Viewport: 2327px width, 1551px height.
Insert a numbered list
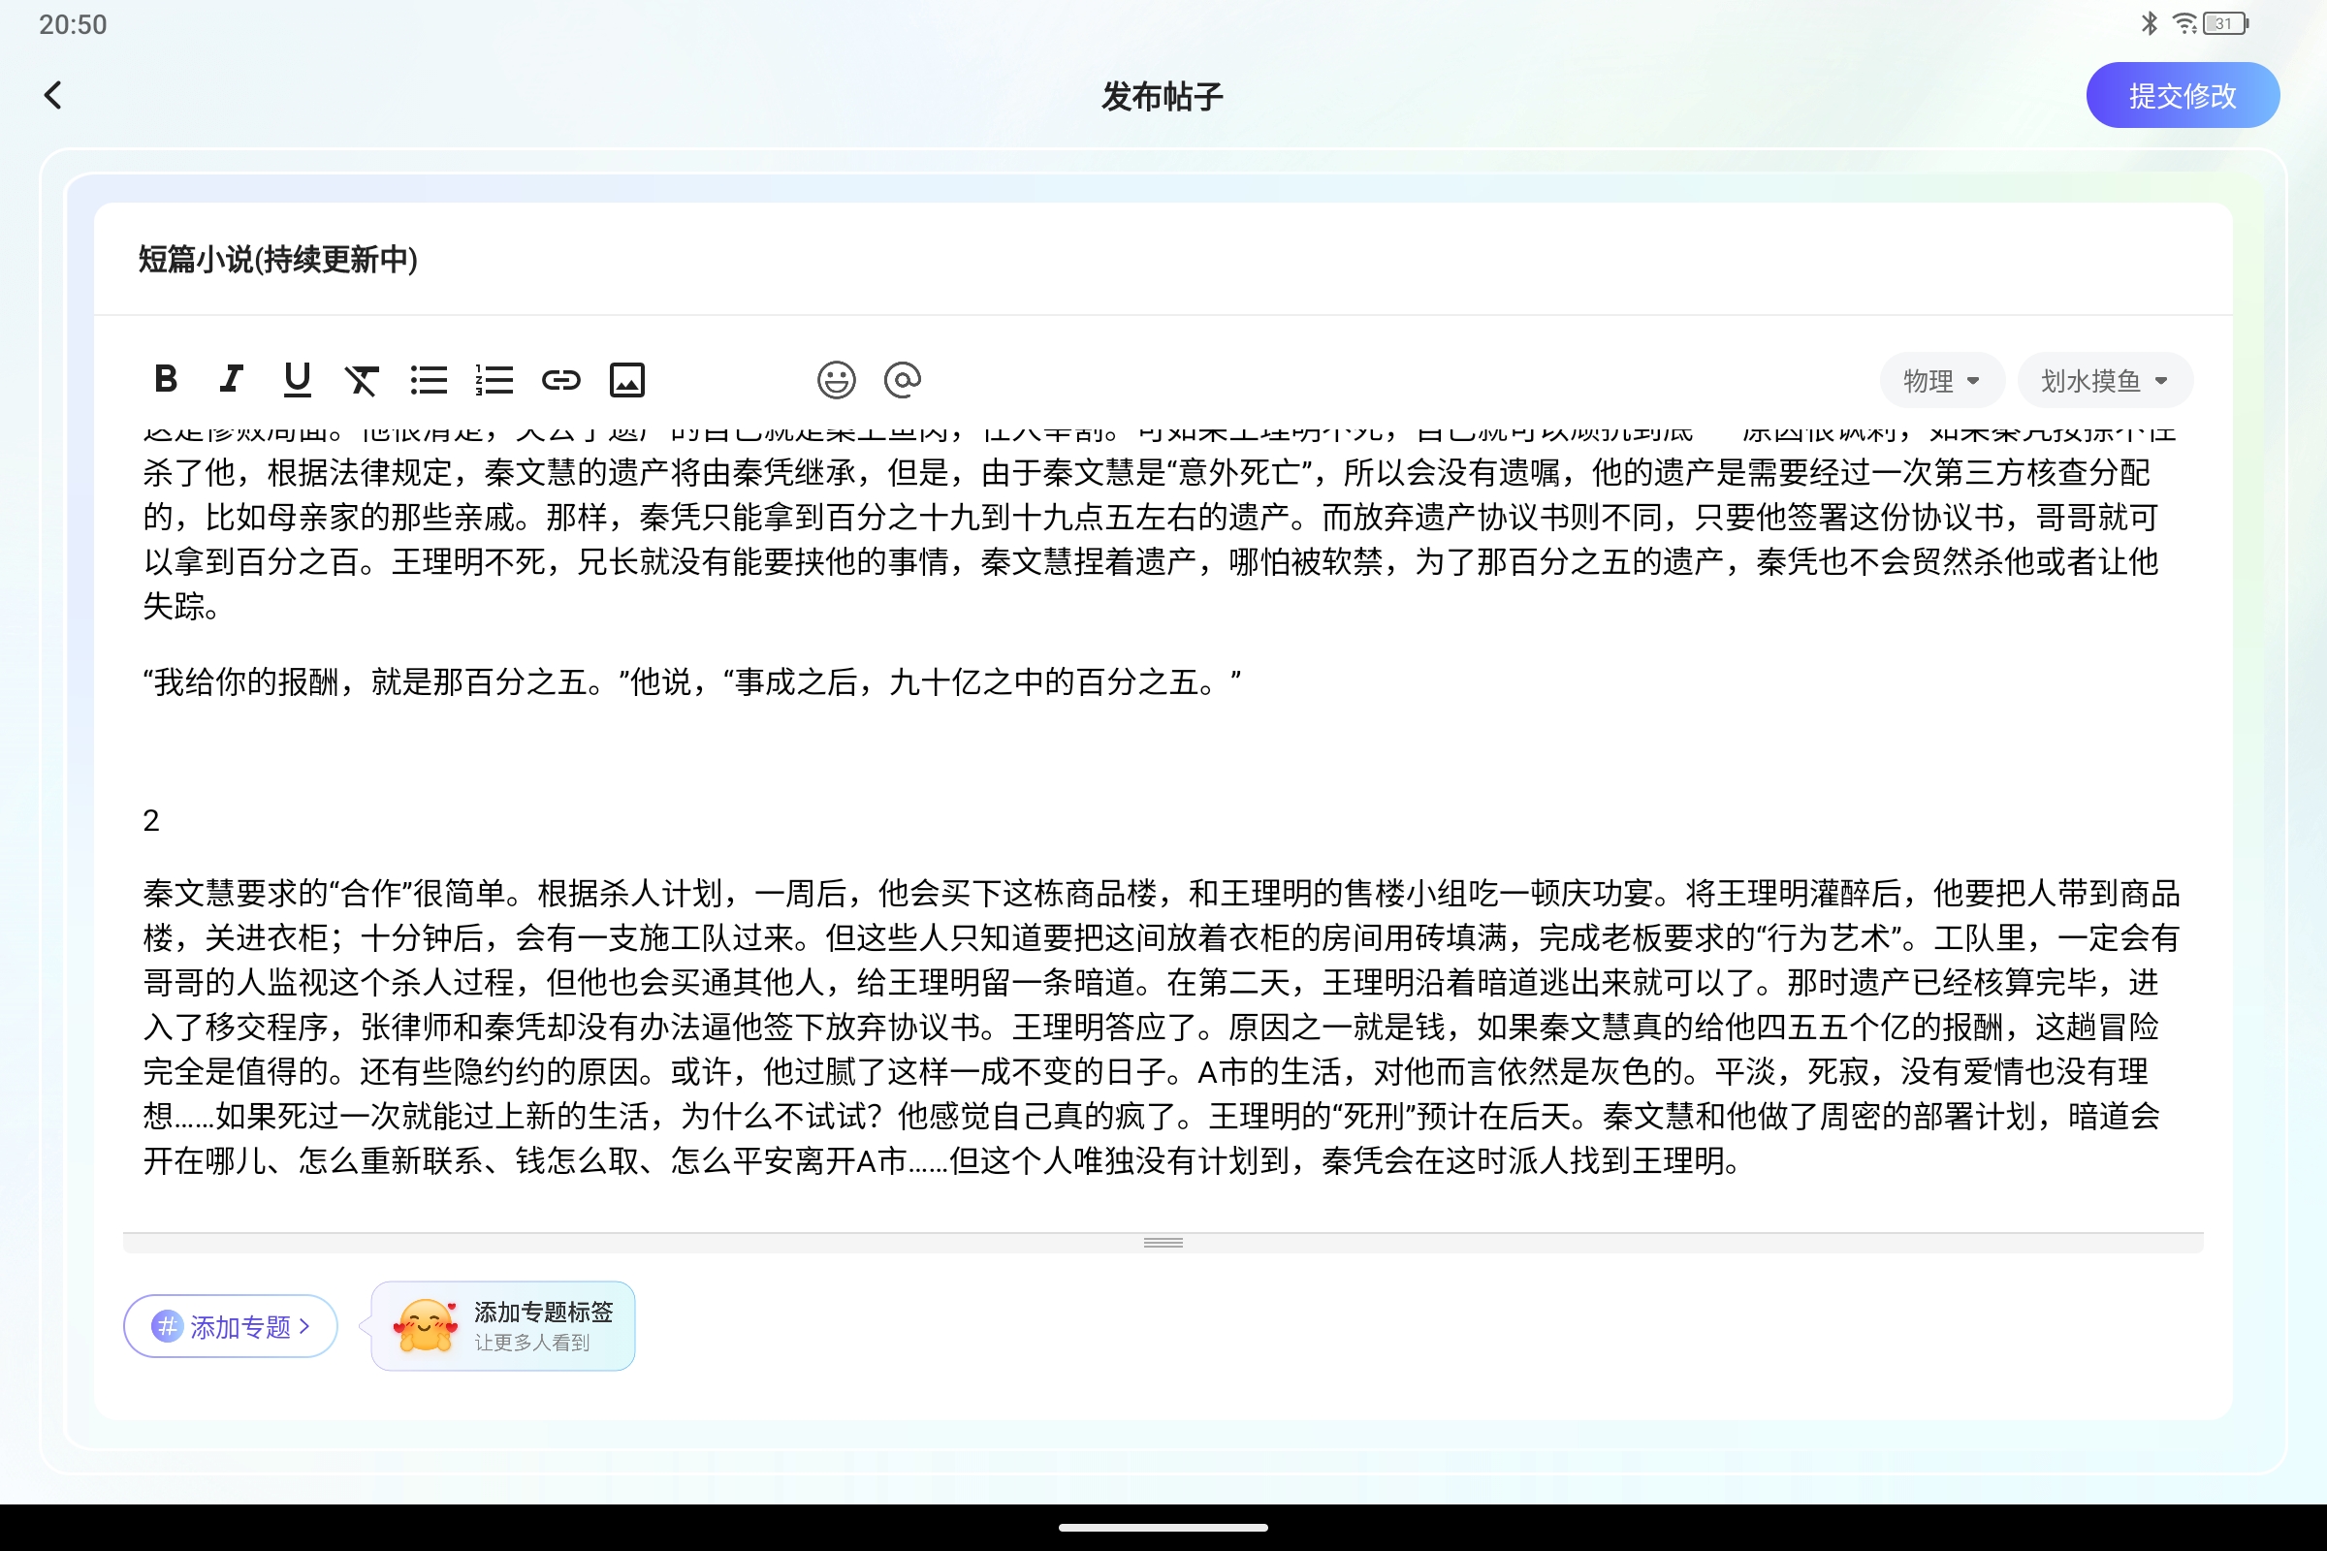coord(494,379)
